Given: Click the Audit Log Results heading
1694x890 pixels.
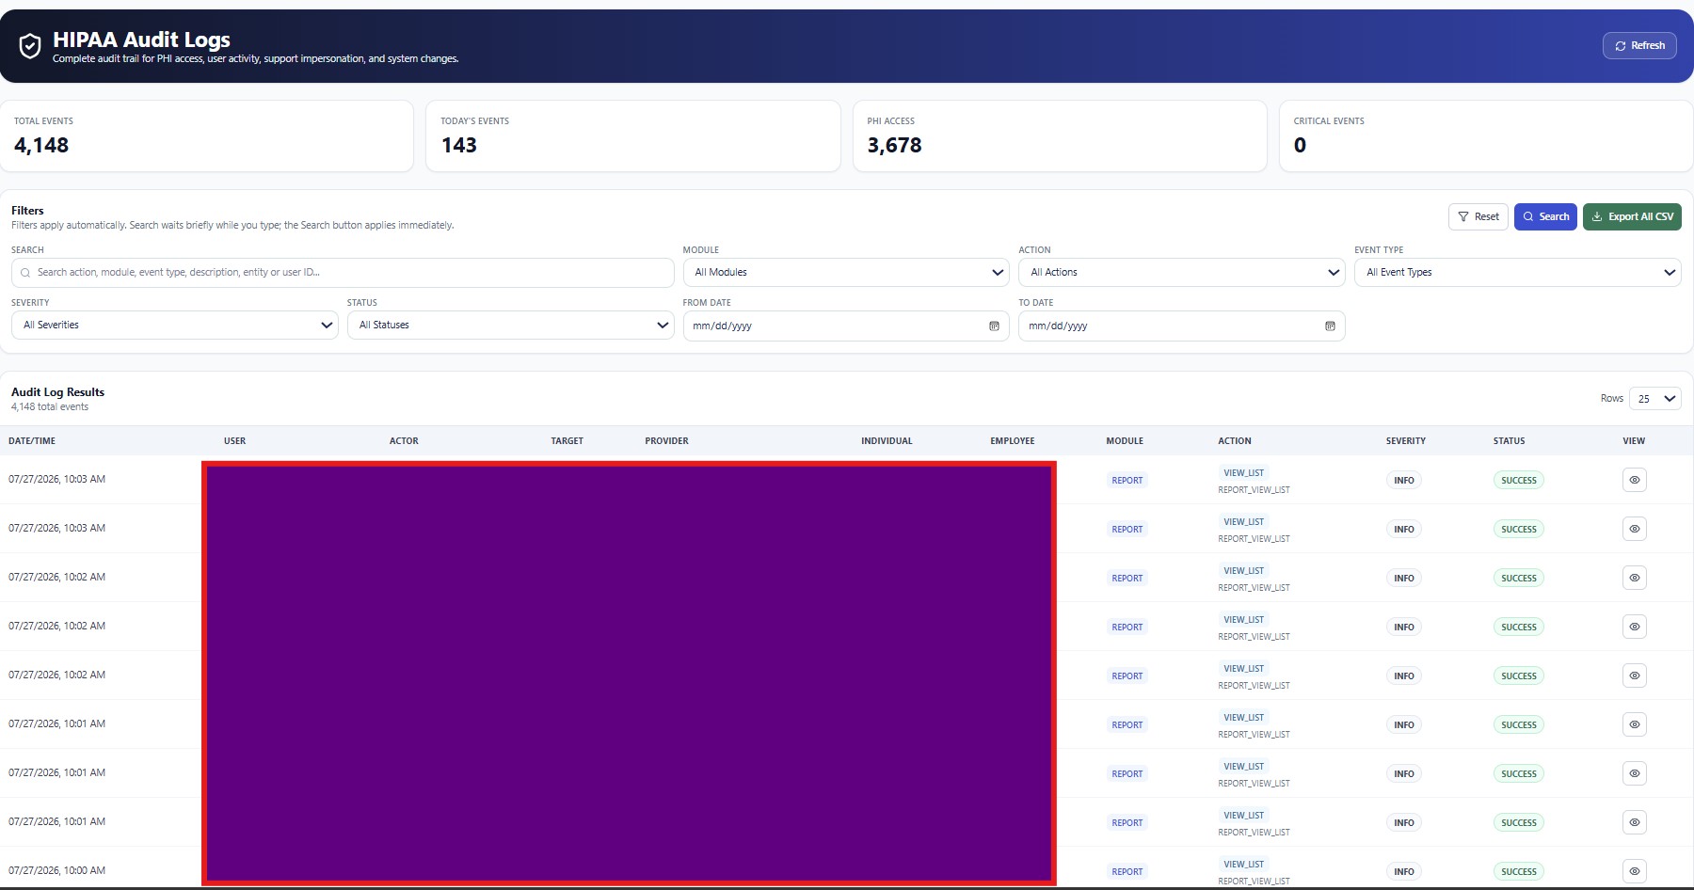Looking at the screenshot, I should pyautogui.click(x=57, y=392).
